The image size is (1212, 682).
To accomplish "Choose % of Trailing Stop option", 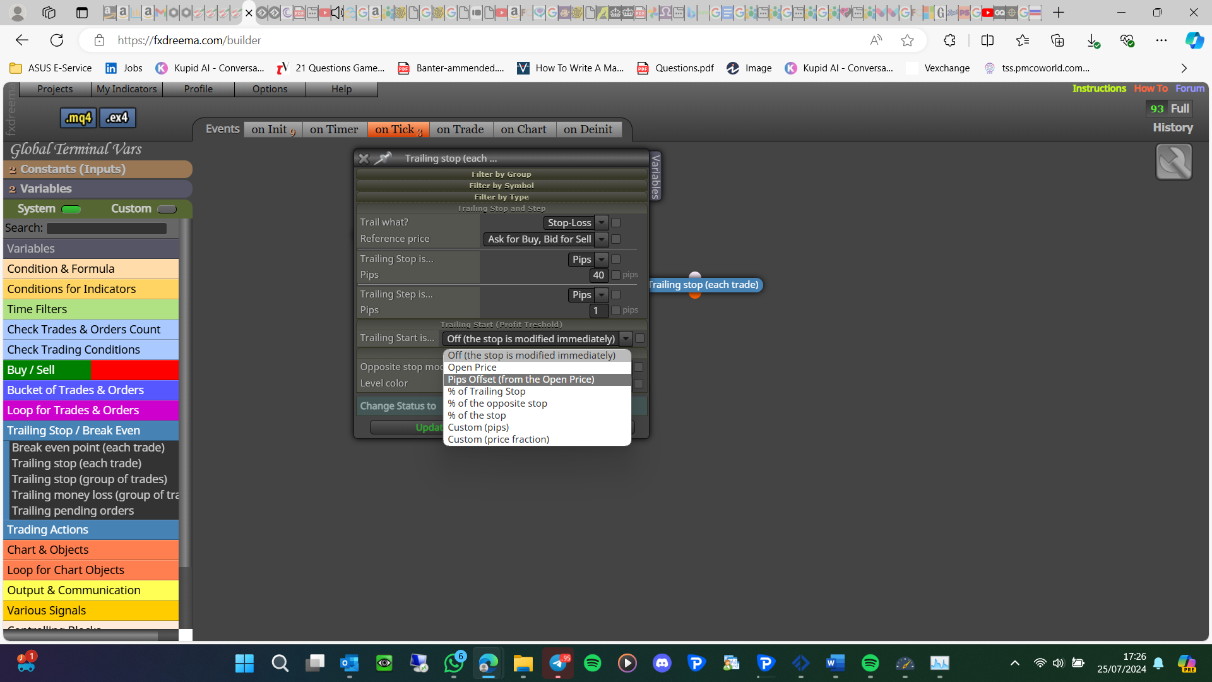I will tap(537, 392).
